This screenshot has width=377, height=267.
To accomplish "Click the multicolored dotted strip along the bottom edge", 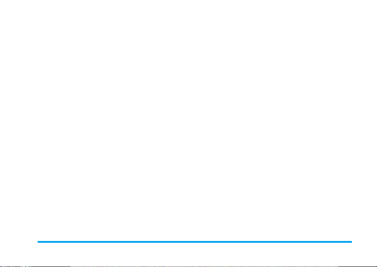I will coord(204,267).
